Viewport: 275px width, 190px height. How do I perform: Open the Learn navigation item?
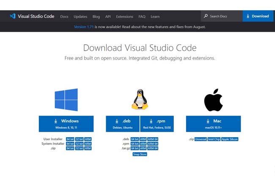click(x=155, y=16)
